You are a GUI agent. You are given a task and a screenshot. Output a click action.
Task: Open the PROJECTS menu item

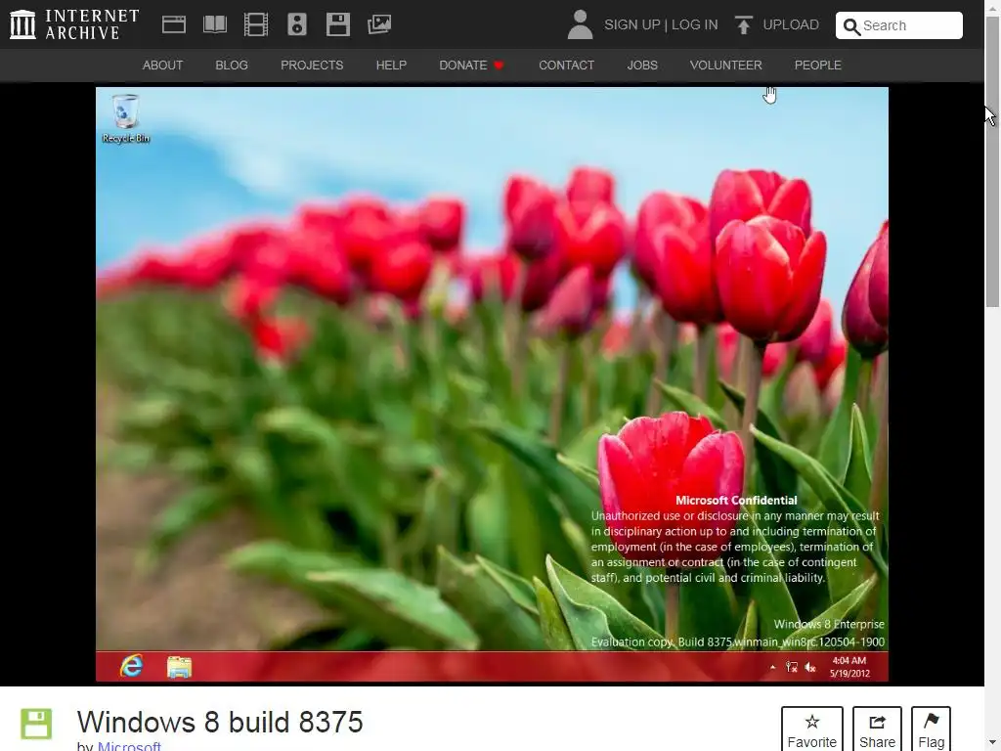pos(312,66)
